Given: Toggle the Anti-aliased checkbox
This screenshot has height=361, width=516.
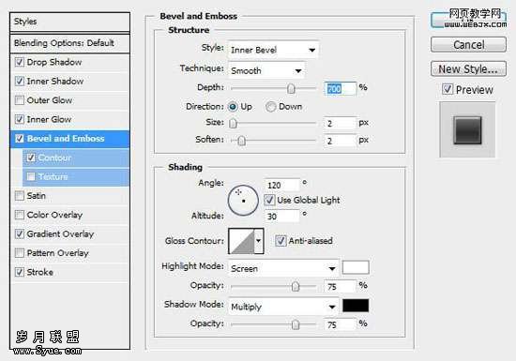Looking at the screenshot, I should 281,241.
